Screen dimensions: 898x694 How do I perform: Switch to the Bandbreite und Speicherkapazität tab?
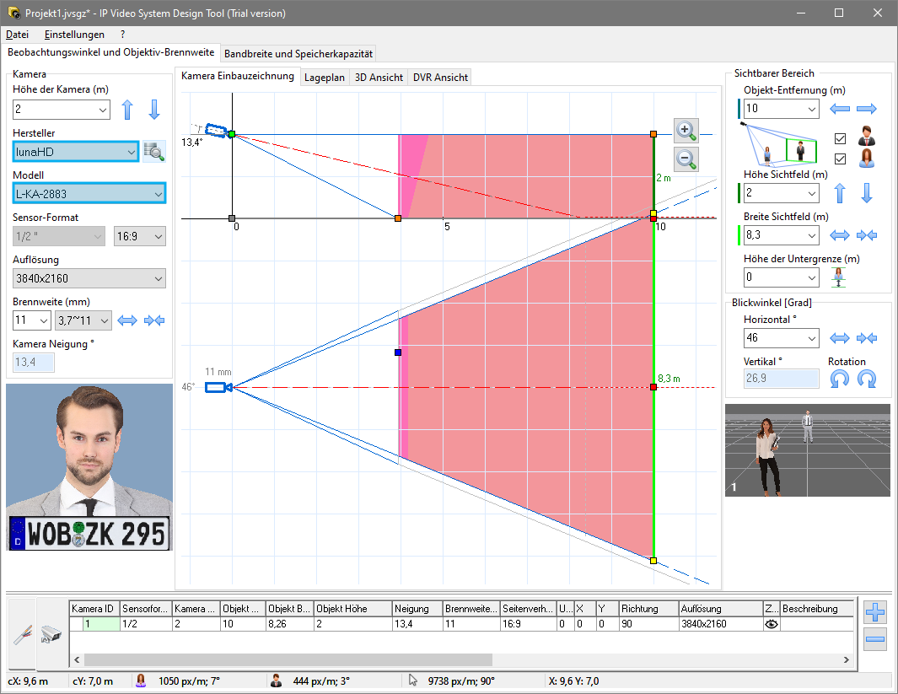(299, 52)
